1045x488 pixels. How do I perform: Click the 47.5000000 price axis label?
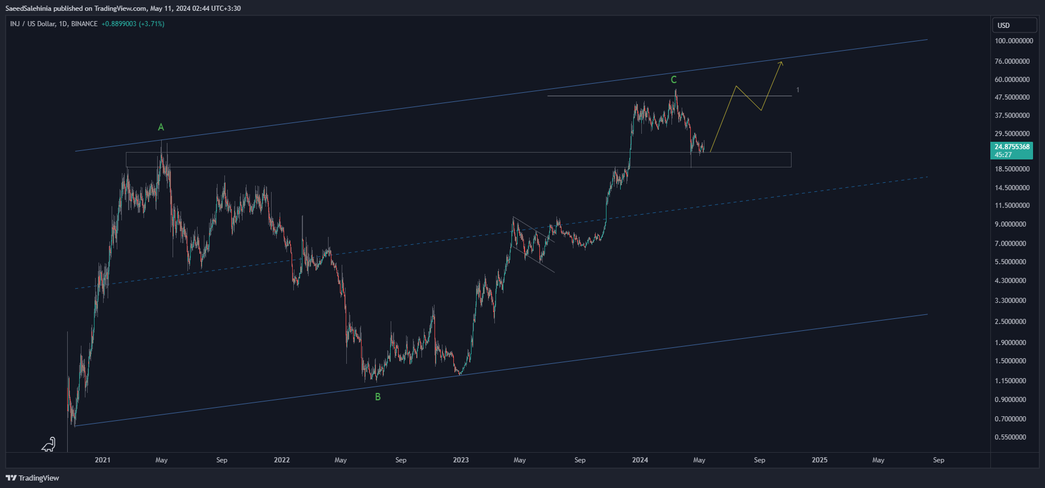[x=1012, y=97]
